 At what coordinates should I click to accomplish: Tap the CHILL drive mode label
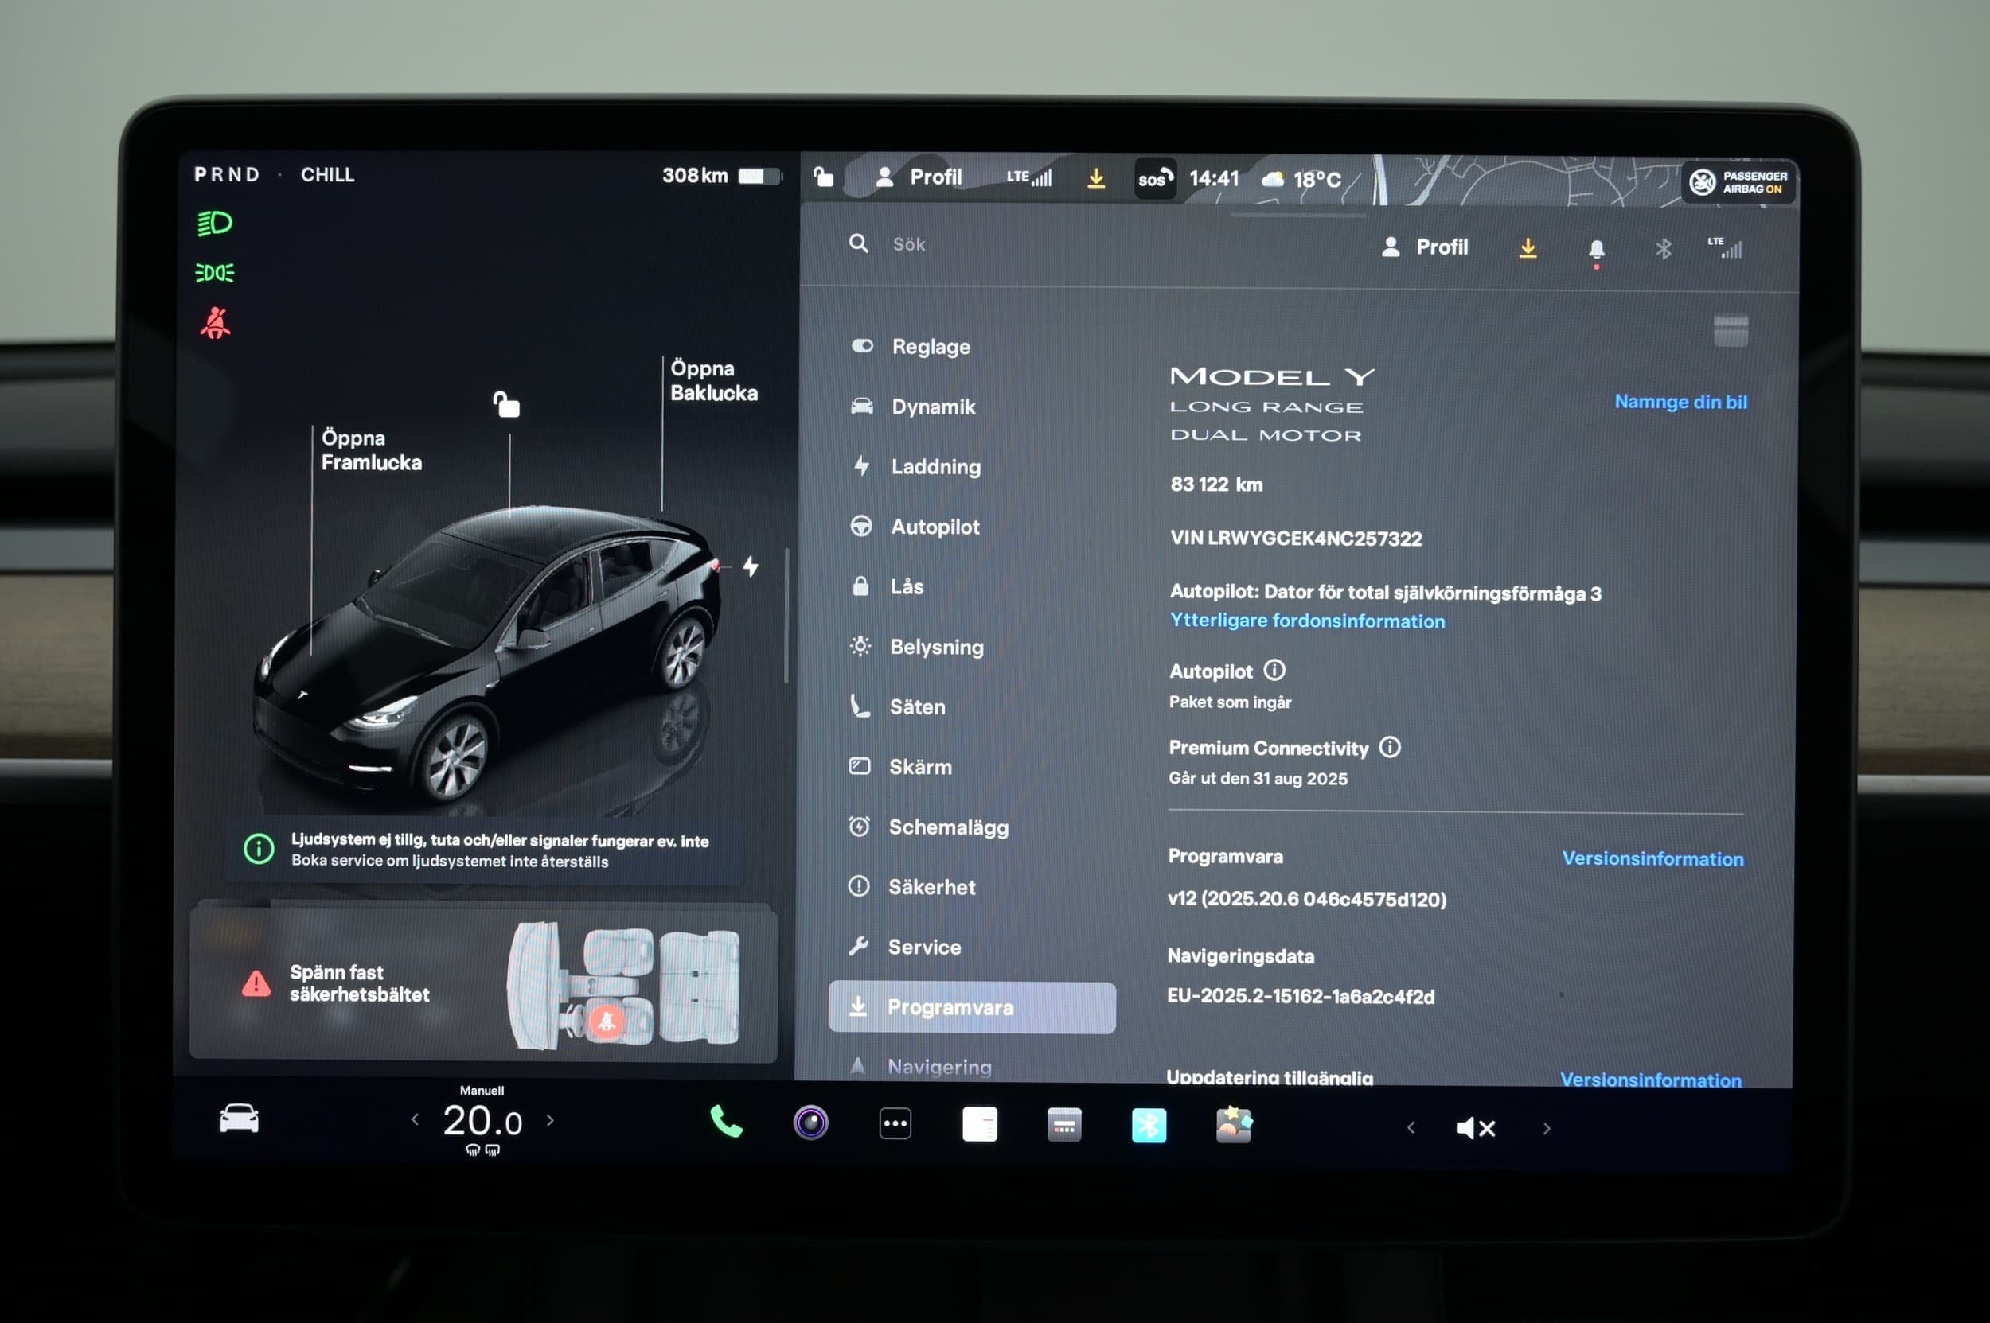coord(328,175)
